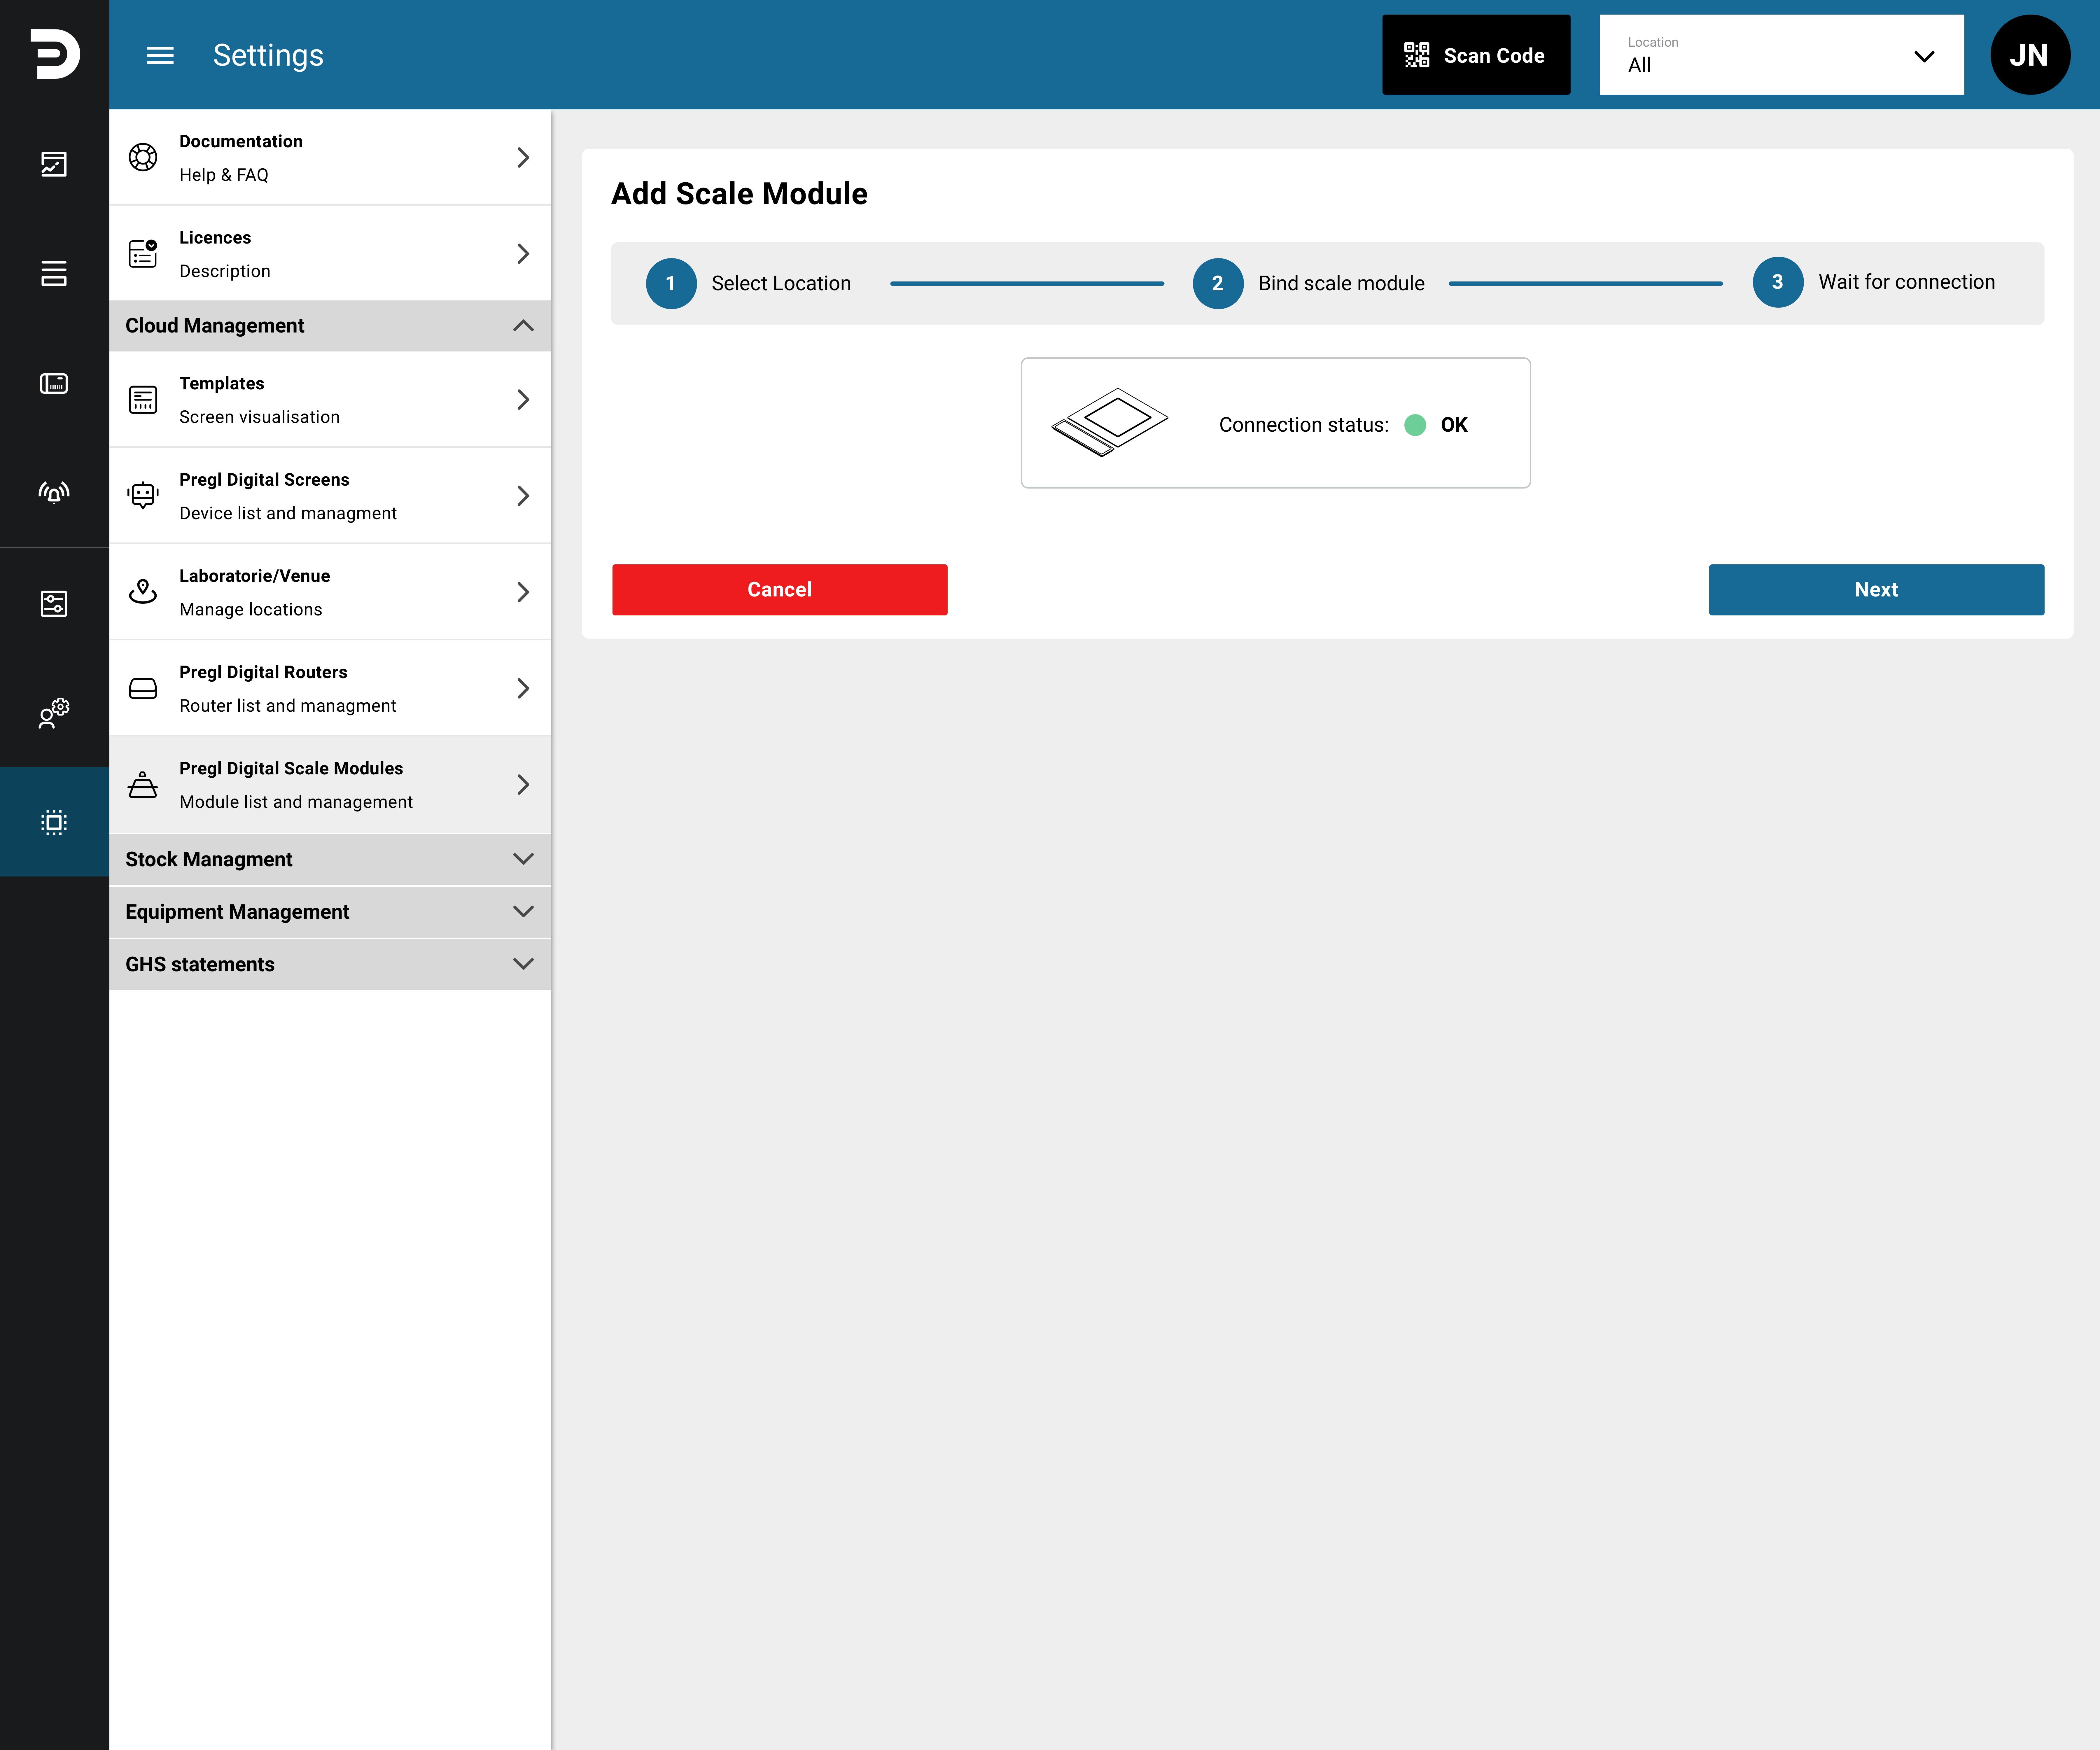The height and width of the screenshot is (1750, 2100).
Task: Open the alarm bell sidebar icon
Action: 54,492
